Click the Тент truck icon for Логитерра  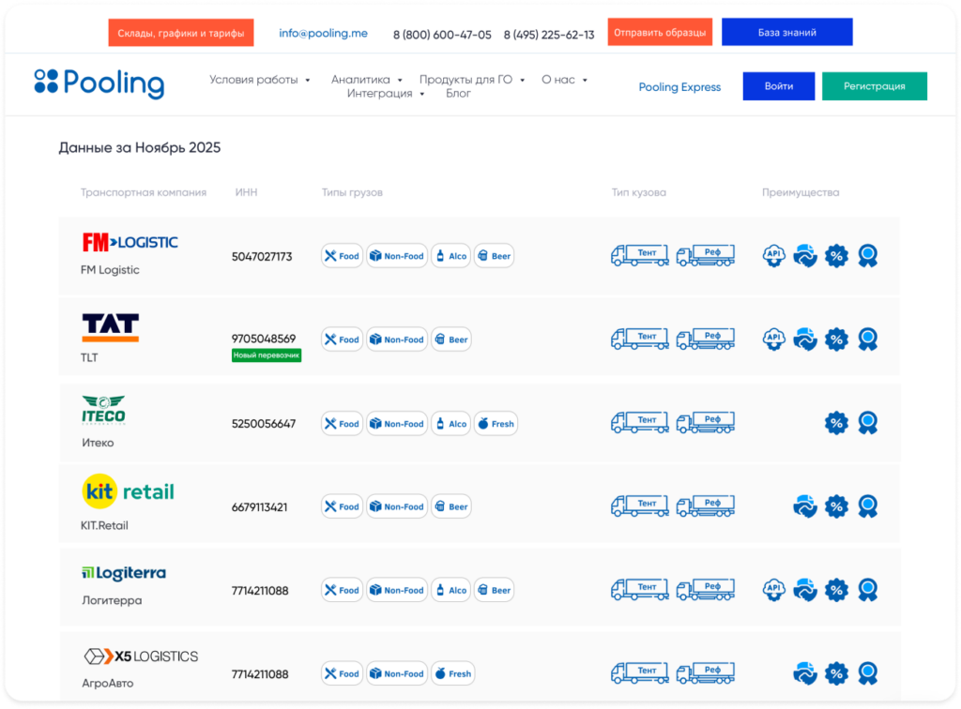point(640,590)
